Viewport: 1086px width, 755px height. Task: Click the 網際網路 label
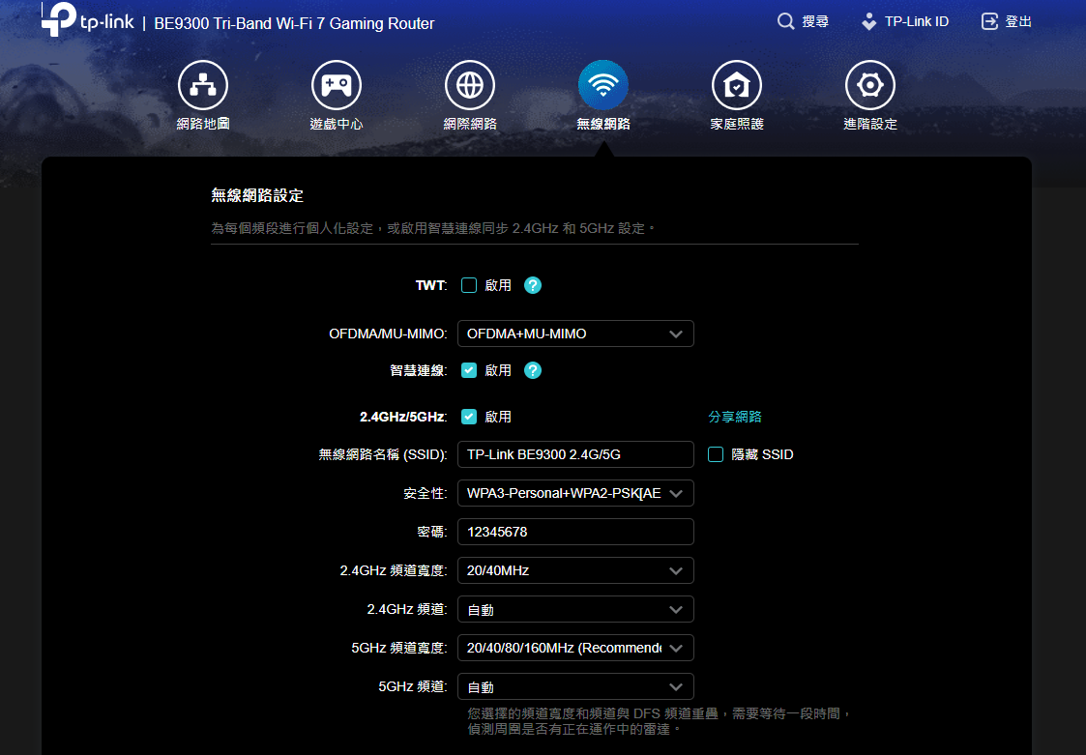pos(470,124)
